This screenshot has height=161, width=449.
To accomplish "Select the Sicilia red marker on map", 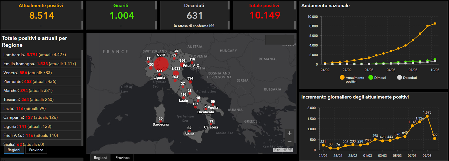I will point(189,131).
